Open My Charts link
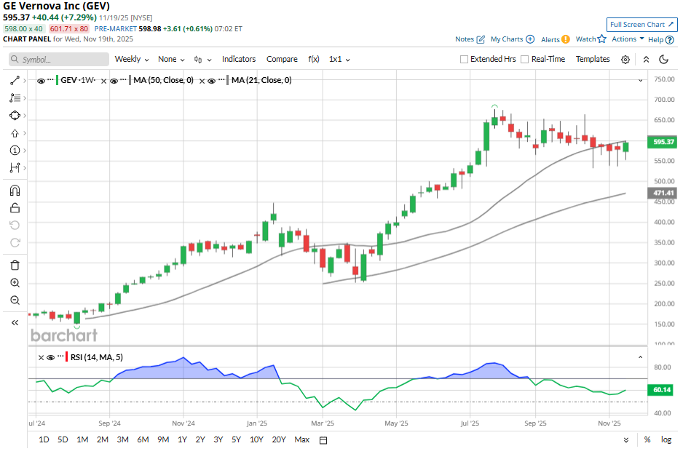 click(512, 39)
